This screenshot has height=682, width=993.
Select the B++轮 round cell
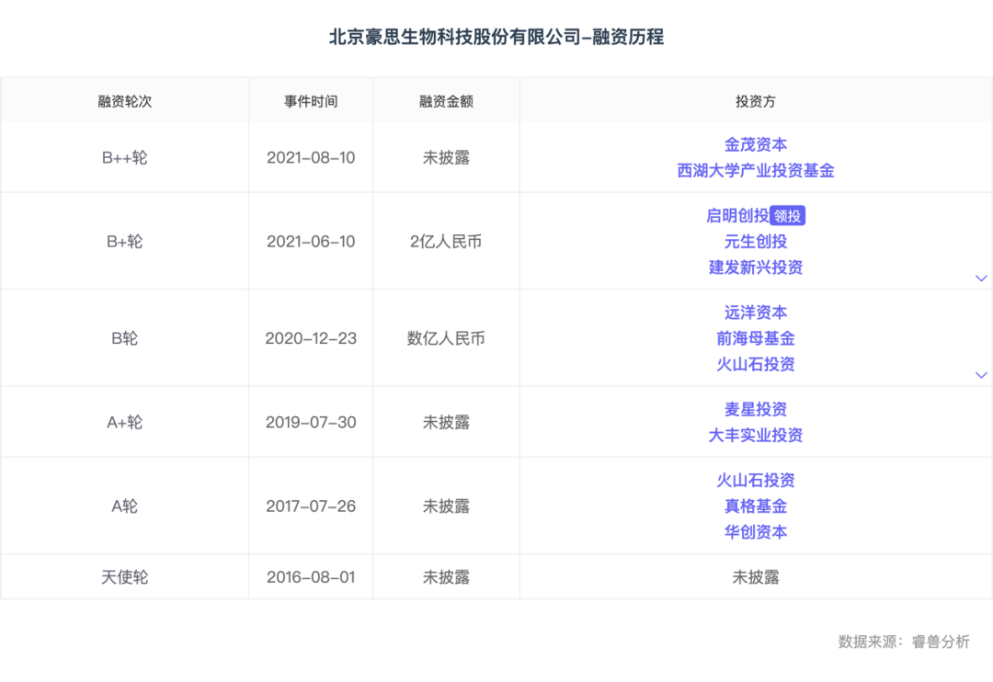[125, 158]
